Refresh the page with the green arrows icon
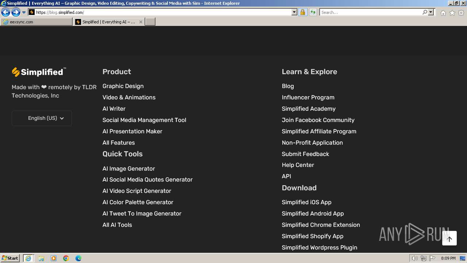This screenshot has width=467, height=263. coord(313,12)
